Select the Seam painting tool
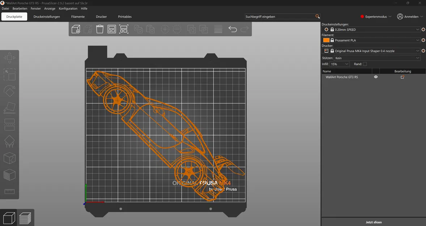The image size is (426, 226). tap(9, 158)
